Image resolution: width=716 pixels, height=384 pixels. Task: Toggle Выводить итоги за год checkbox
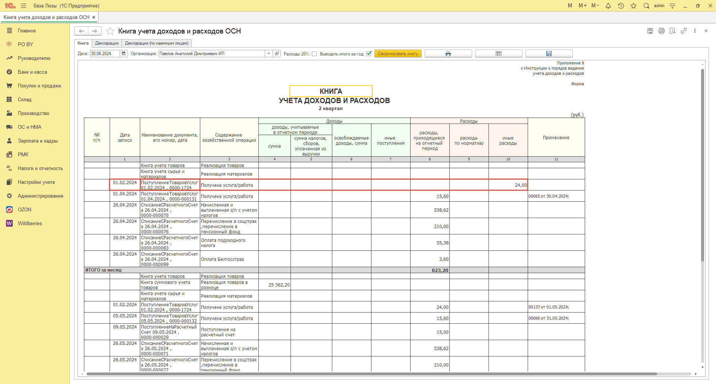pos(369,54)
